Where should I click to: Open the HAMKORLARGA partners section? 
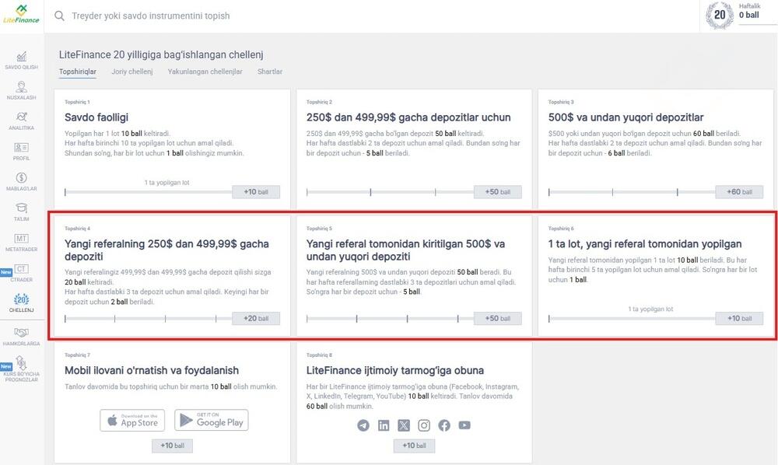point(22,333)
